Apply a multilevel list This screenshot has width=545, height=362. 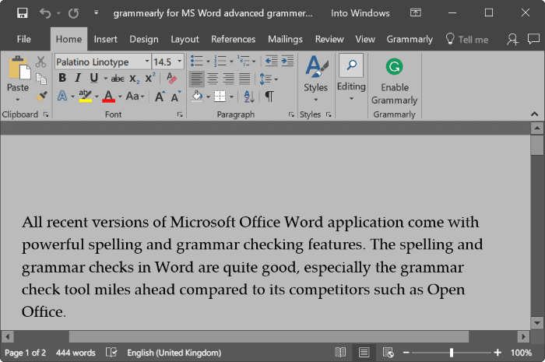click(243, 61)
